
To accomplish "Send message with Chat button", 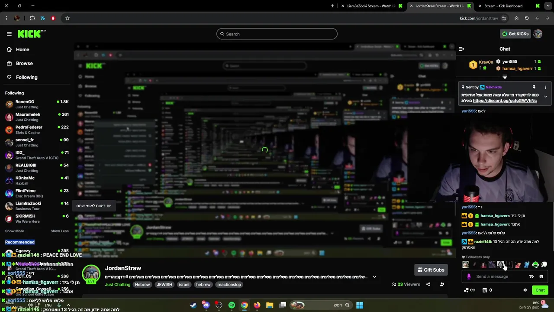I will coord(540,290).
